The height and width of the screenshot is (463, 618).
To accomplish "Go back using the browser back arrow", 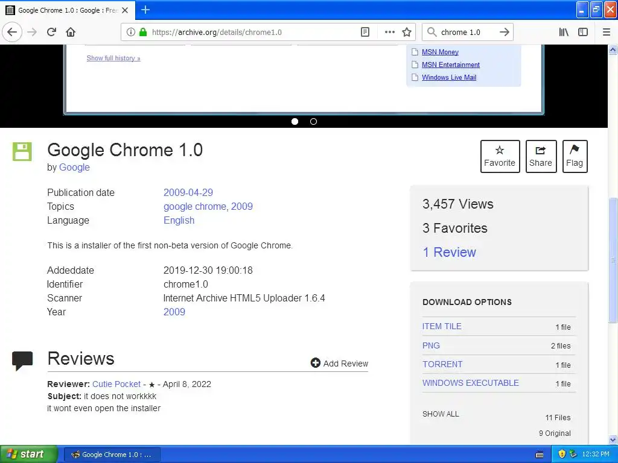I will click(x=12, y=32).
